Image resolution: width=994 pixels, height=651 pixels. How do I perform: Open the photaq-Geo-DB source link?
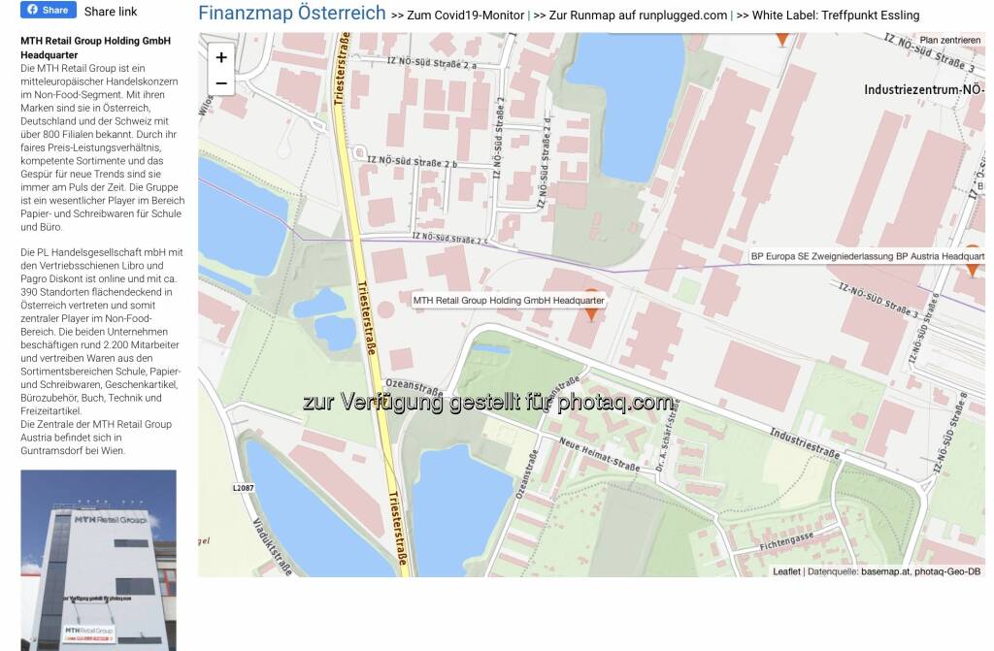coord(947,571)
